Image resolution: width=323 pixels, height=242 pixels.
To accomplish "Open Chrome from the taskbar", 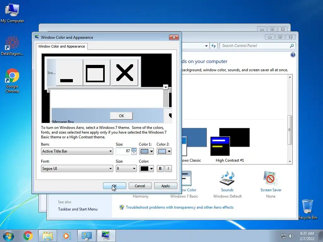I will [x=28, y=236].
